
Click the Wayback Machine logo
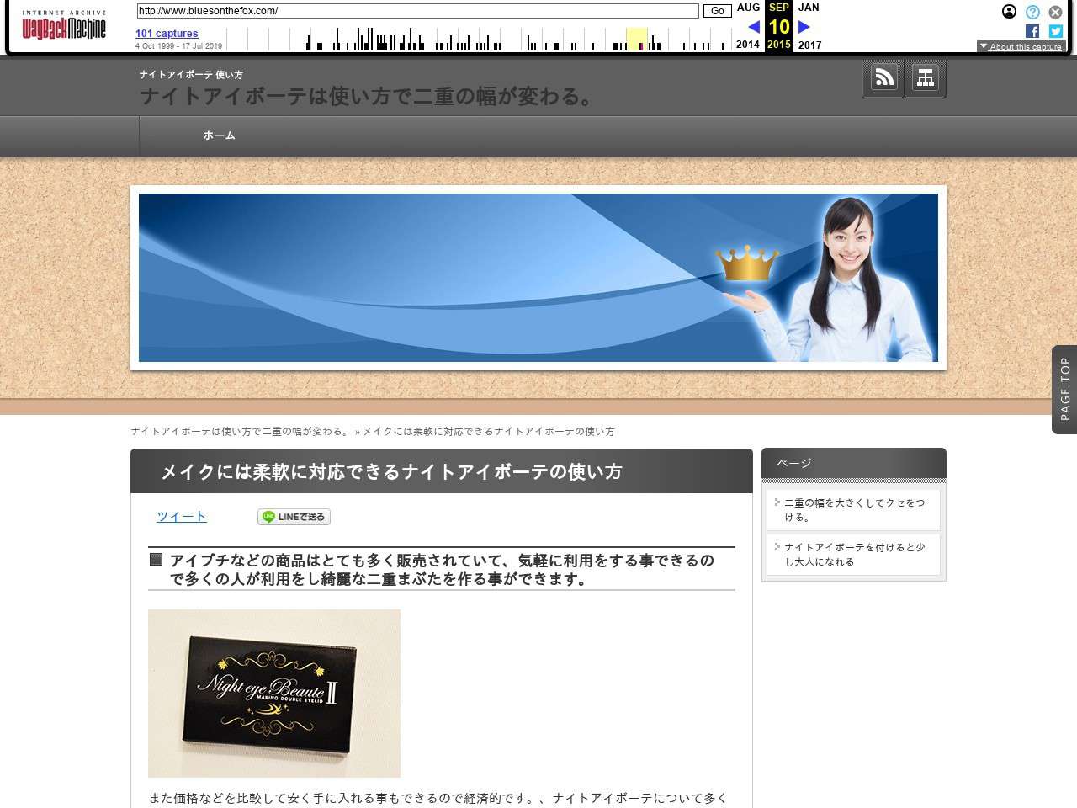[64, 27]
